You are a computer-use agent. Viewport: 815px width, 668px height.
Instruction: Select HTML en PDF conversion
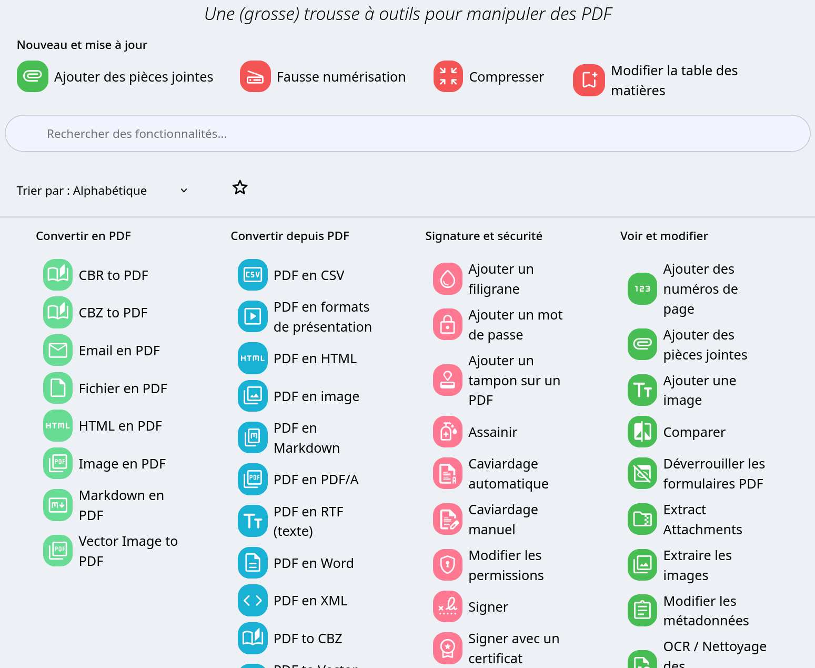[x=120, y=425]
